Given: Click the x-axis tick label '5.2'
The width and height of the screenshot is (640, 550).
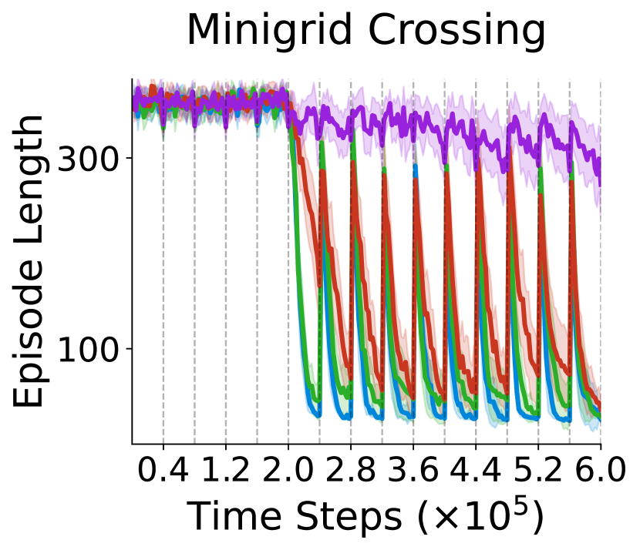Looking at the screenshot, I should (x=538, y=470).
